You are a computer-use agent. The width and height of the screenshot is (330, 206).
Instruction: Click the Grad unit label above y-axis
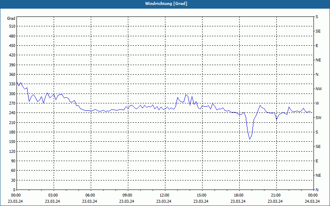[11, 19]
